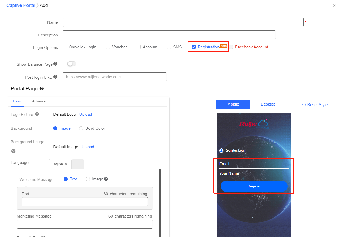Enable the Account login option
Screen dimensions: 340x237
[x=139, y=47]
